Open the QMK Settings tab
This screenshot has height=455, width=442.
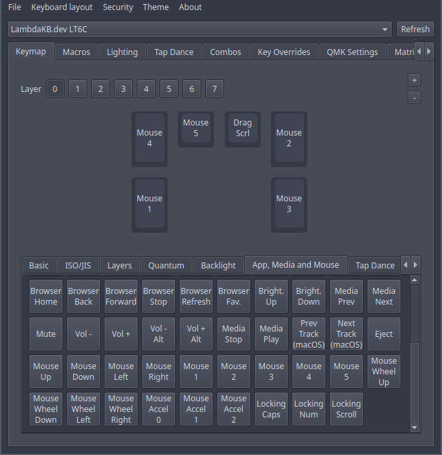(x=352, y=52)
